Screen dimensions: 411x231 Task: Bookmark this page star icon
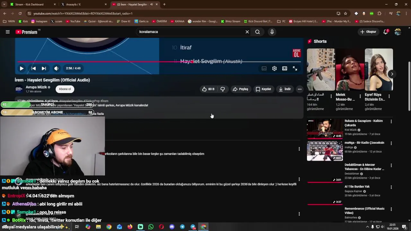(345, 13)
